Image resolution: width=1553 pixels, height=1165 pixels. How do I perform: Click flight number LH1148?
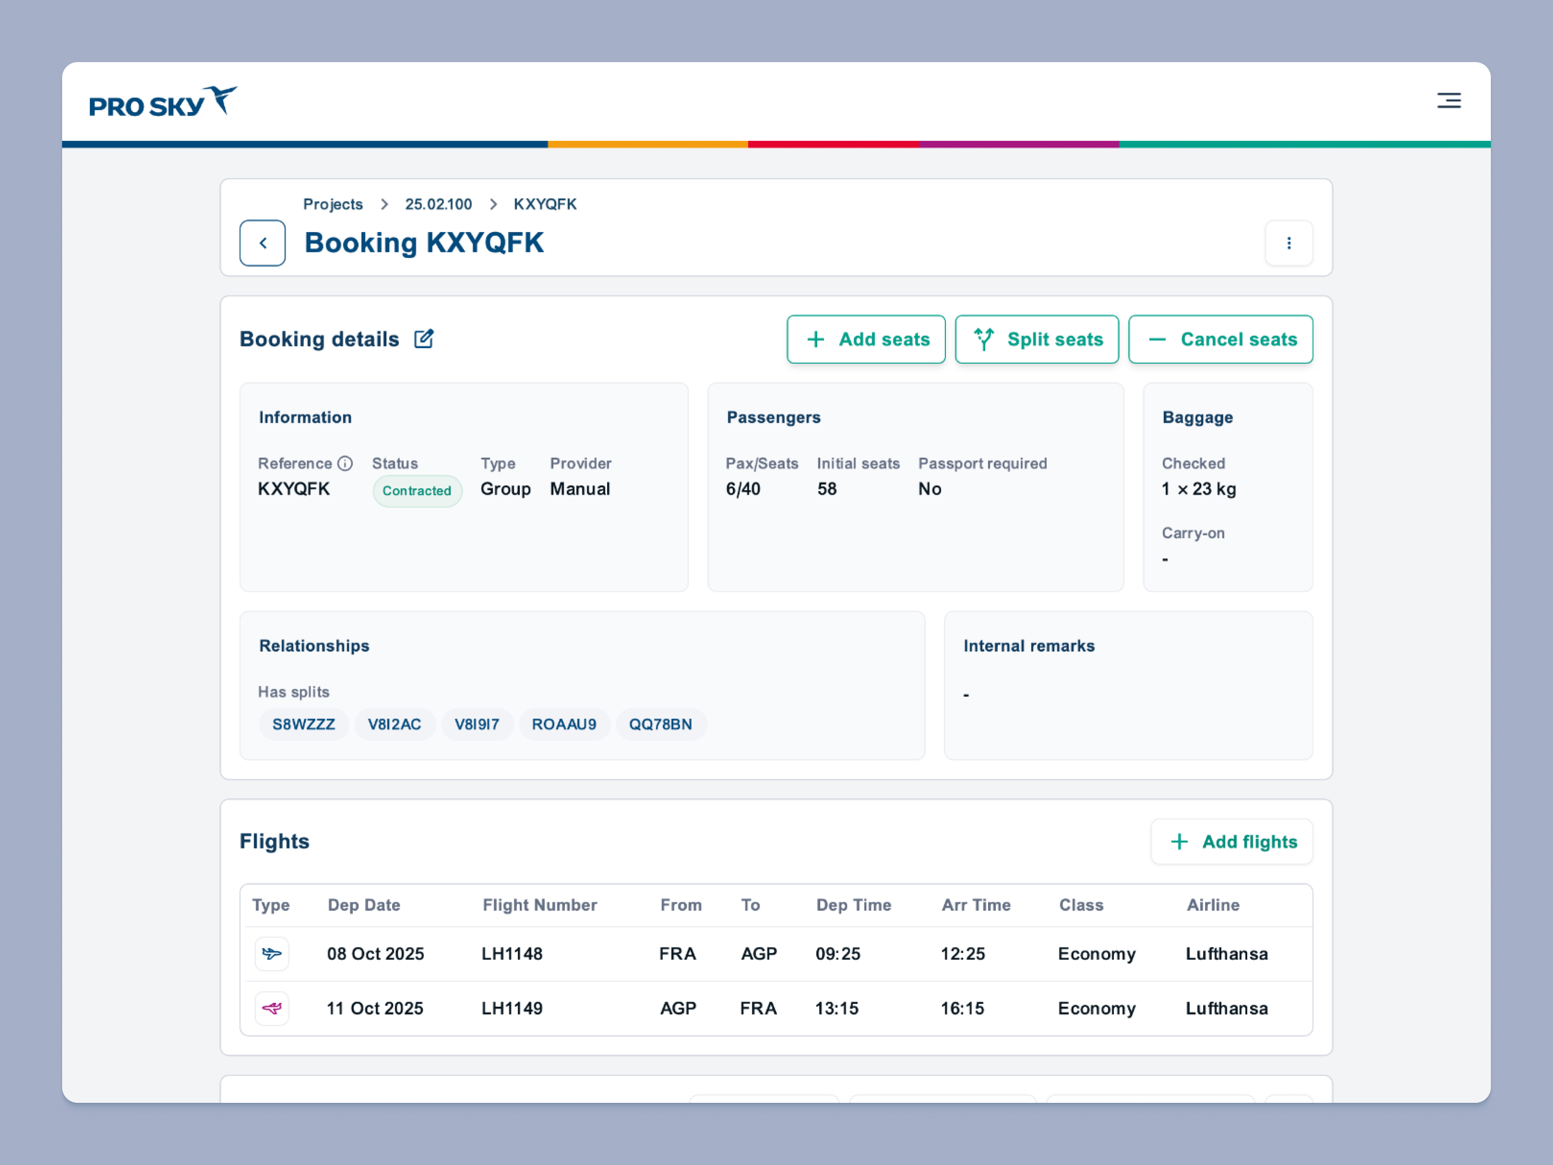coord(512,954)
